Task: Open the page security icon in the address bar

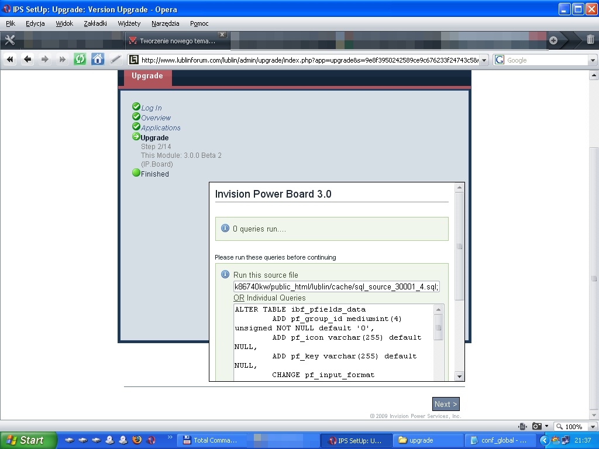Action: click(134, 60)
